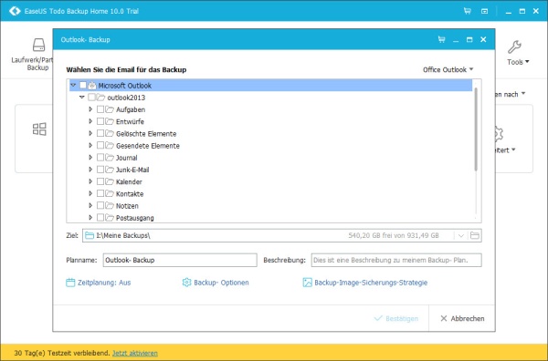
Task: Tick the Postausgang checkbox
Action: pos(100,218)
